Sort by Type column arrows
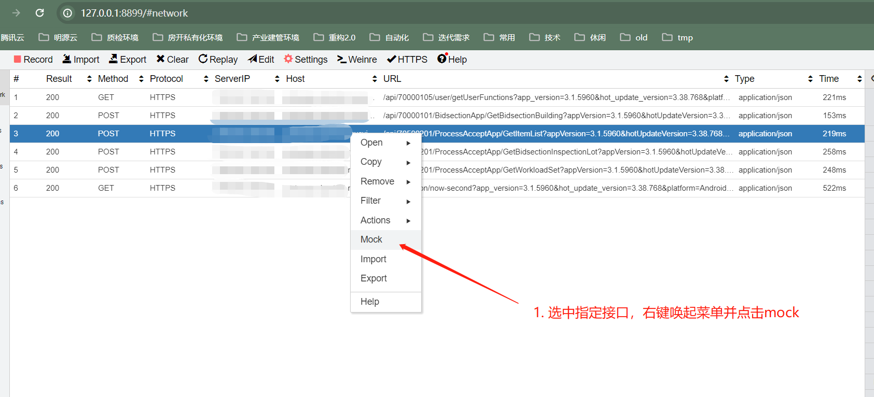The height and width of the screenshot is (397, 874). pyautogui.click(x=810, y=79)
